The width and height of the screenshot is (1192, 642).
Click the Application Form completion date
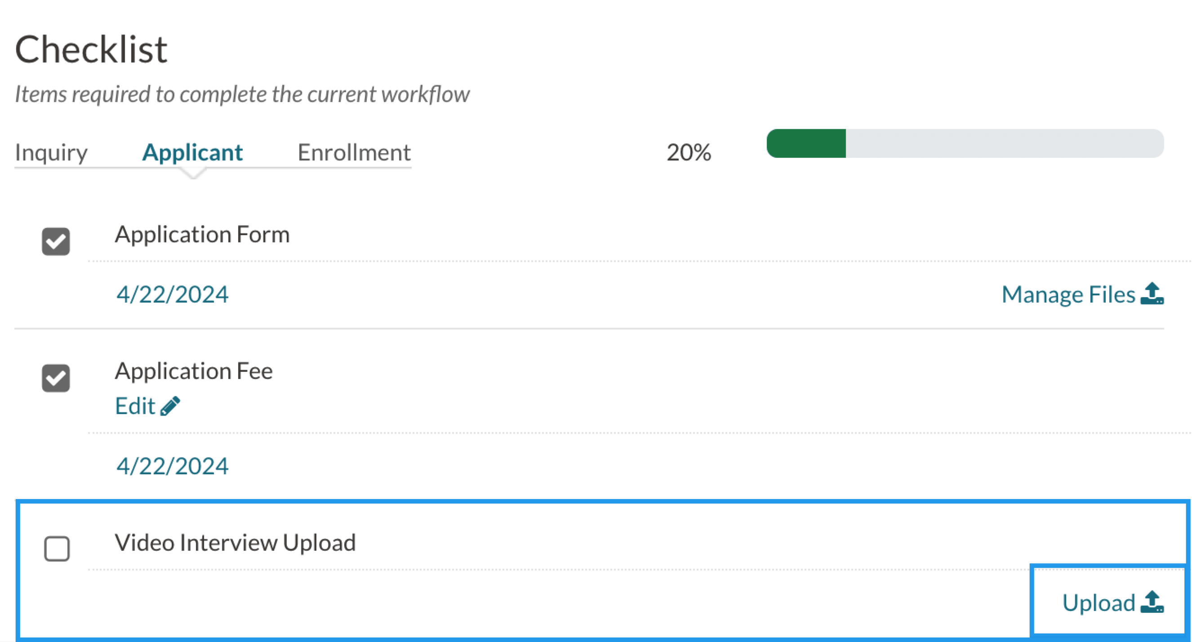172,294
